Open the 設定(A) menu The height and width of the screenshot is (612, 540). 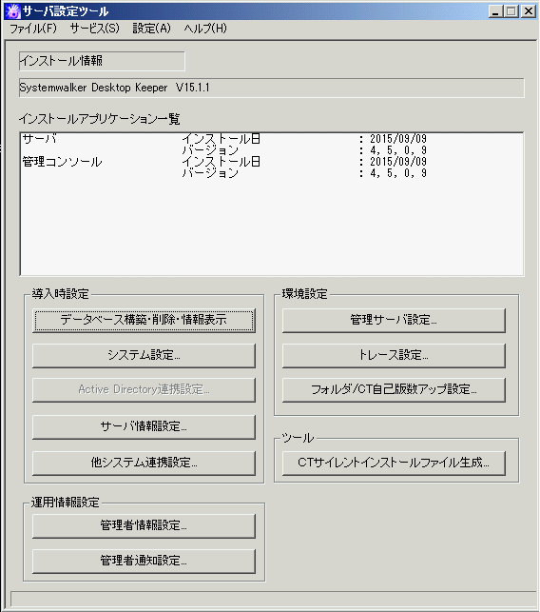tap(152, 29)
